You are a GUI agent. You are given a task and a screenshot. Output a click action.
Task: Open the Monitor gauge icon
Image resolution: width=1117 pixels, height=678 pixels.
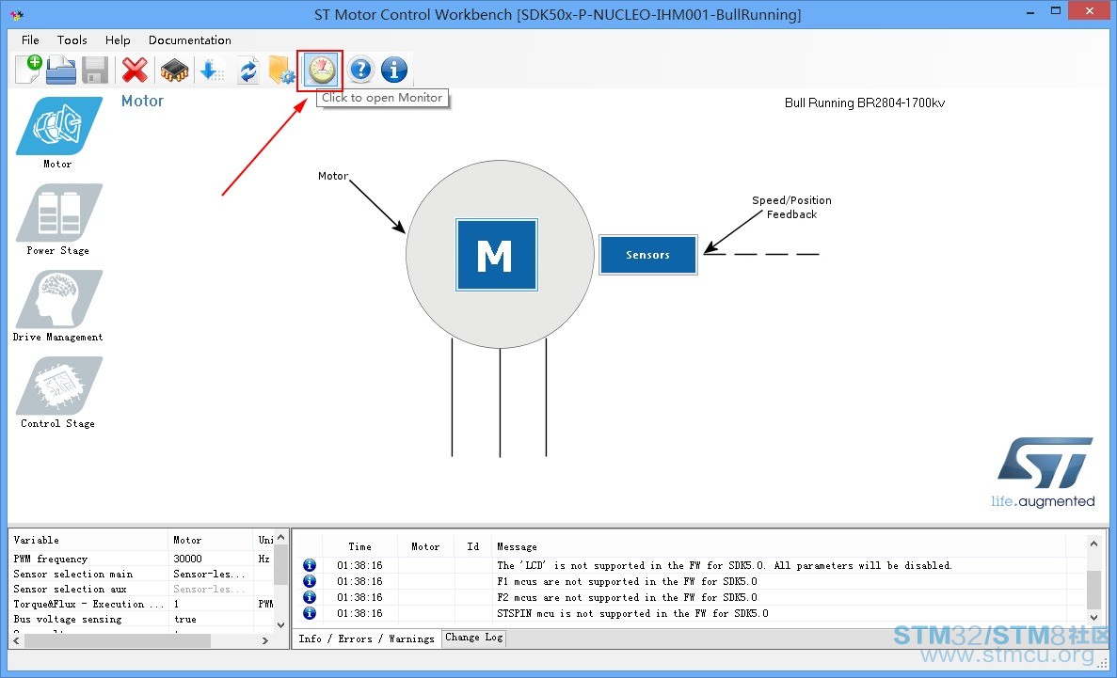[x=321, y=70]
